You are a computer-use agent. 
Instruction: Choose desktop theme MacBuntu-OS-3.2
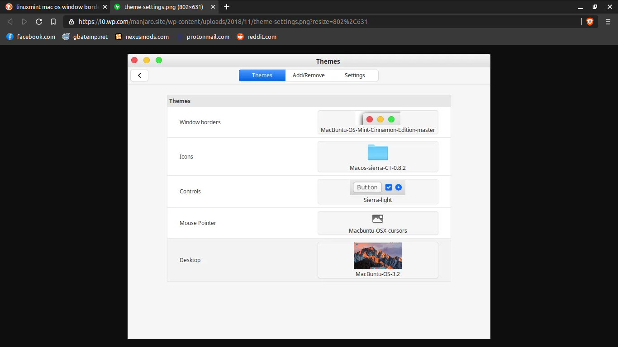pos(378,260)
